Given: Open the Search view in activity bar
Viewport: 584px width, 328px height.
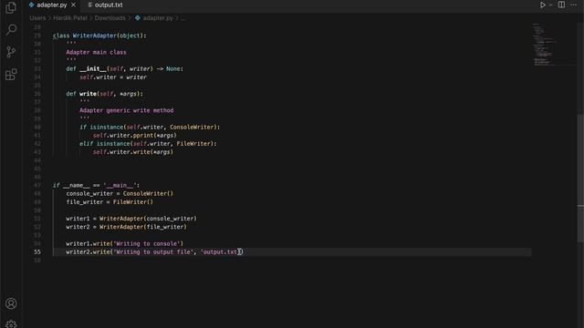Looking at the screenshot, I should pos(11,29).
